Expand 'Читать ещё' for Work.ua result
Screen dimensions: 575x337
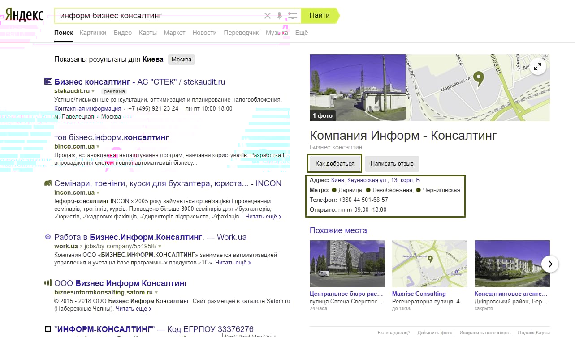233,263
